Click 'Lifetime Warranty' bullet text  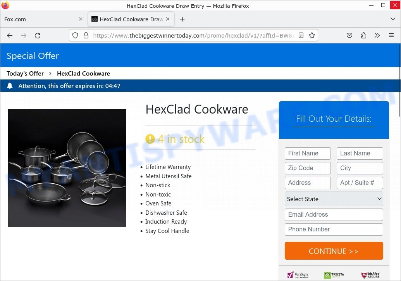click(168, 167)
